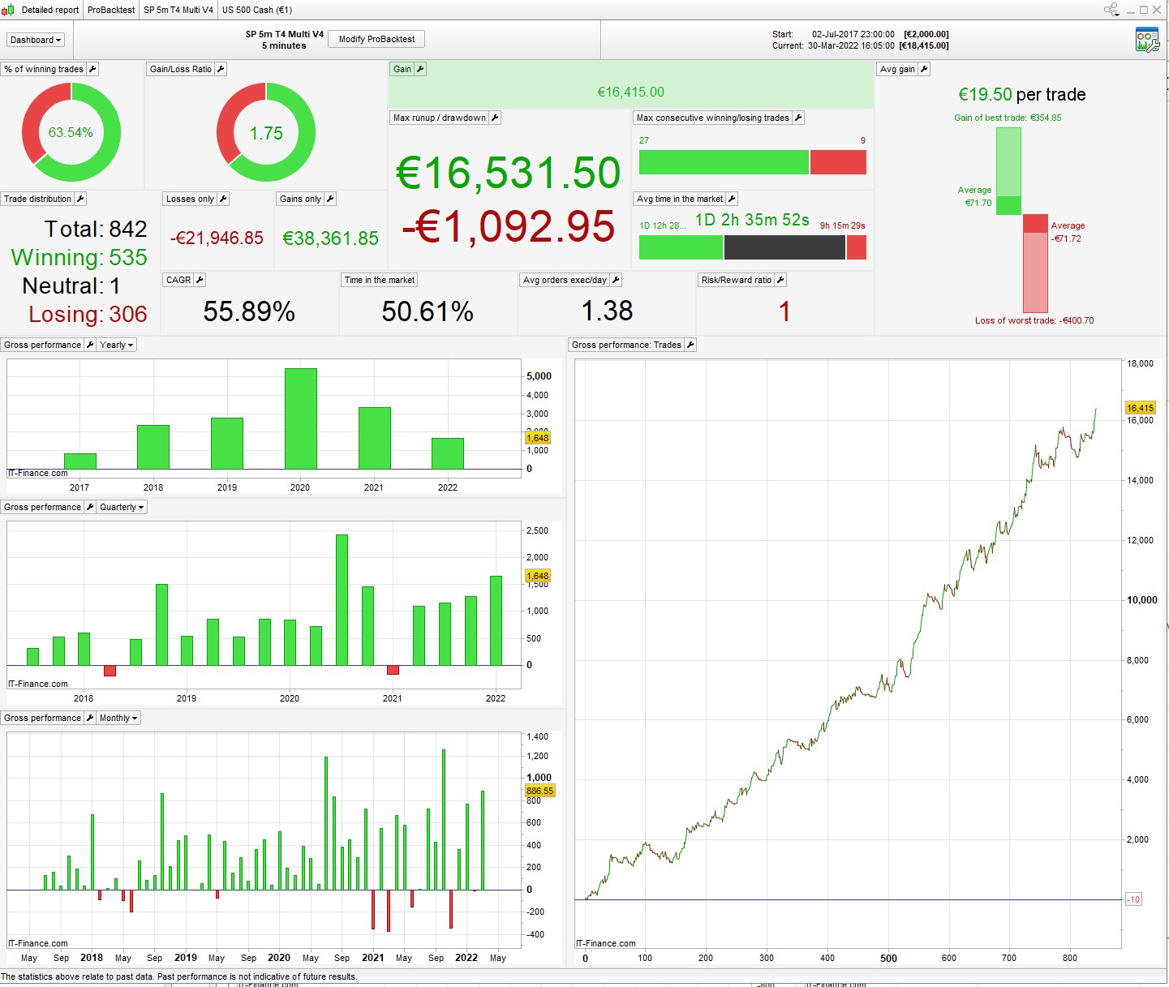
Task: Click the 'Gain of best trade: €354.85' text
Action: tap(1008, 118)
